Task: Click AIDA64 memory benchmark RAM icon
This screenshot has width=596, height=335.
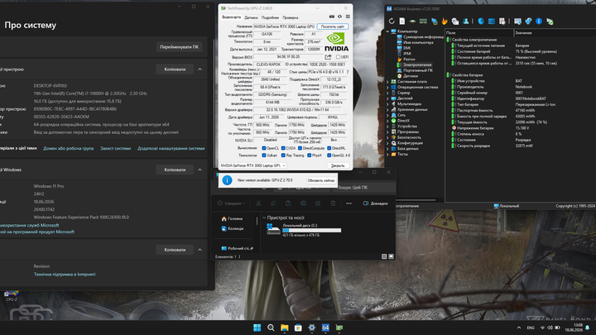Action: pos(423,22)
